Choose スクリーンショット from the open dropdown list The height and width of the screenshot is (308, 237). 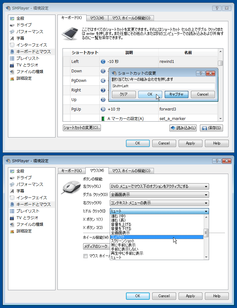point(122,241)
